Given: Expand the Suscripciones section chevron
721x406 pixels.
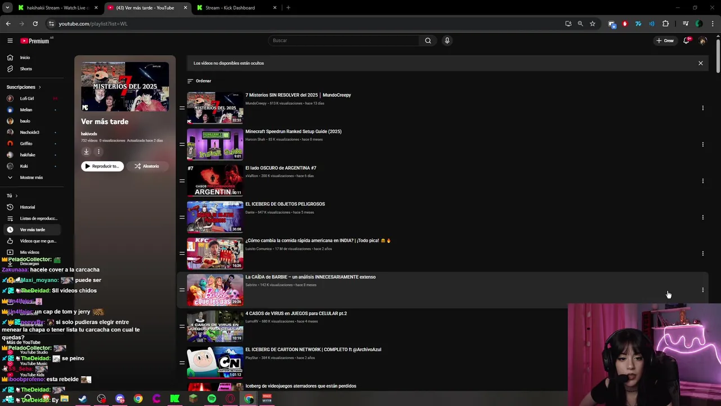Looking at the screenshot, I should (39, 87).
